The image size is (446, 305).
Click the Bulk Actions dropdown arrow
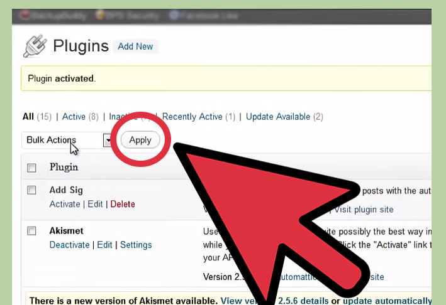[x=107, y=140]
